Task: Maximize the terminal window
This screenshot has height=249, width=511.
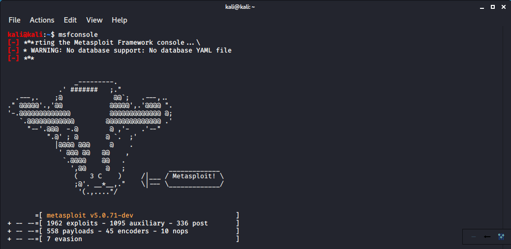Action: click(493, 7)
